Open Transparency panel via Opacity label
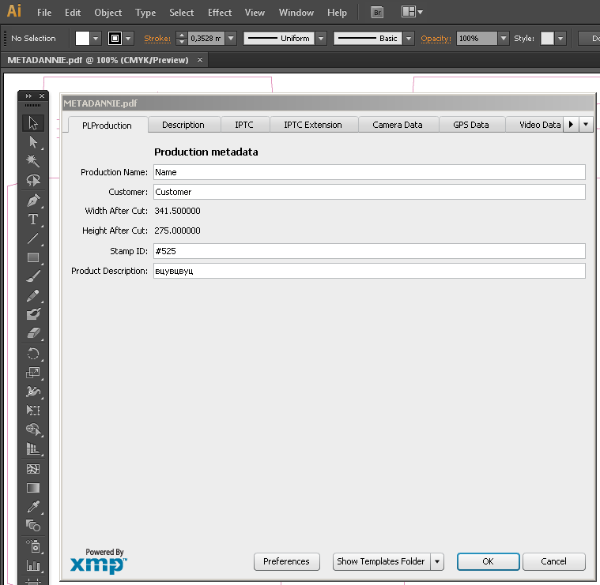The image size is (600, 585). (x=436, y=39)
